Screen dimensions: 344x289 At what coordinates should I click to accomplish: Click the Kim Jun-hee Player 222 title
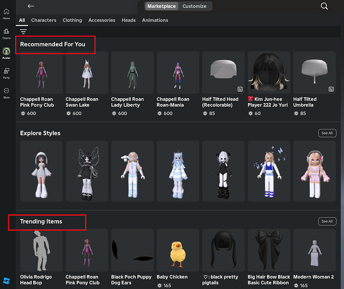coord(268,102)
